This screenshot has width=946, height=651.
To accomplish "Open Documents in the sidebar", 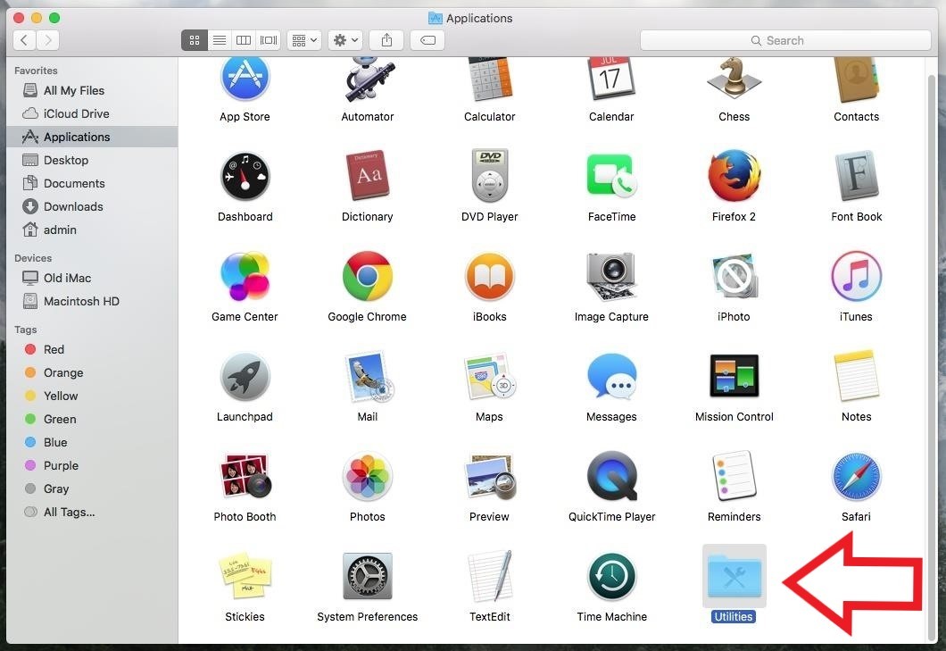I will (x=92, y=184).
